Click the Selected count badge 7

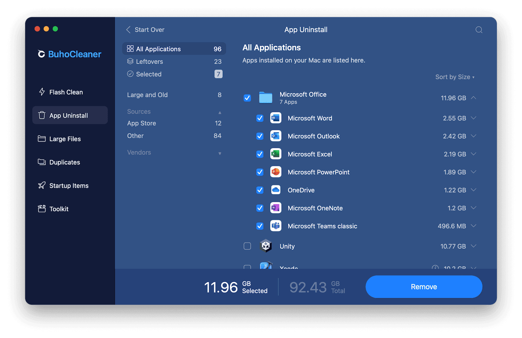(x=218, y=74)
